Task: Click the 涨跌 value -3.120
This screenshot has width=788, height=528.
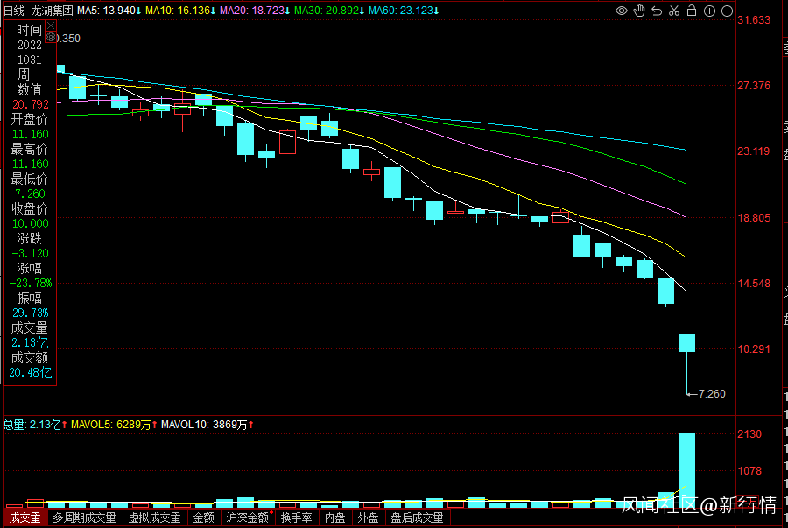Action: [x=30, y=253]
